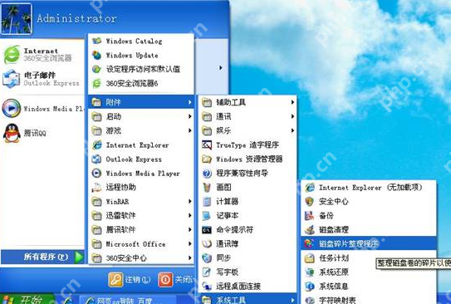Select the 磁盘清理 disk cleanup icon
The width and height of the screenshot is (451, 304).
pos(310,229)
